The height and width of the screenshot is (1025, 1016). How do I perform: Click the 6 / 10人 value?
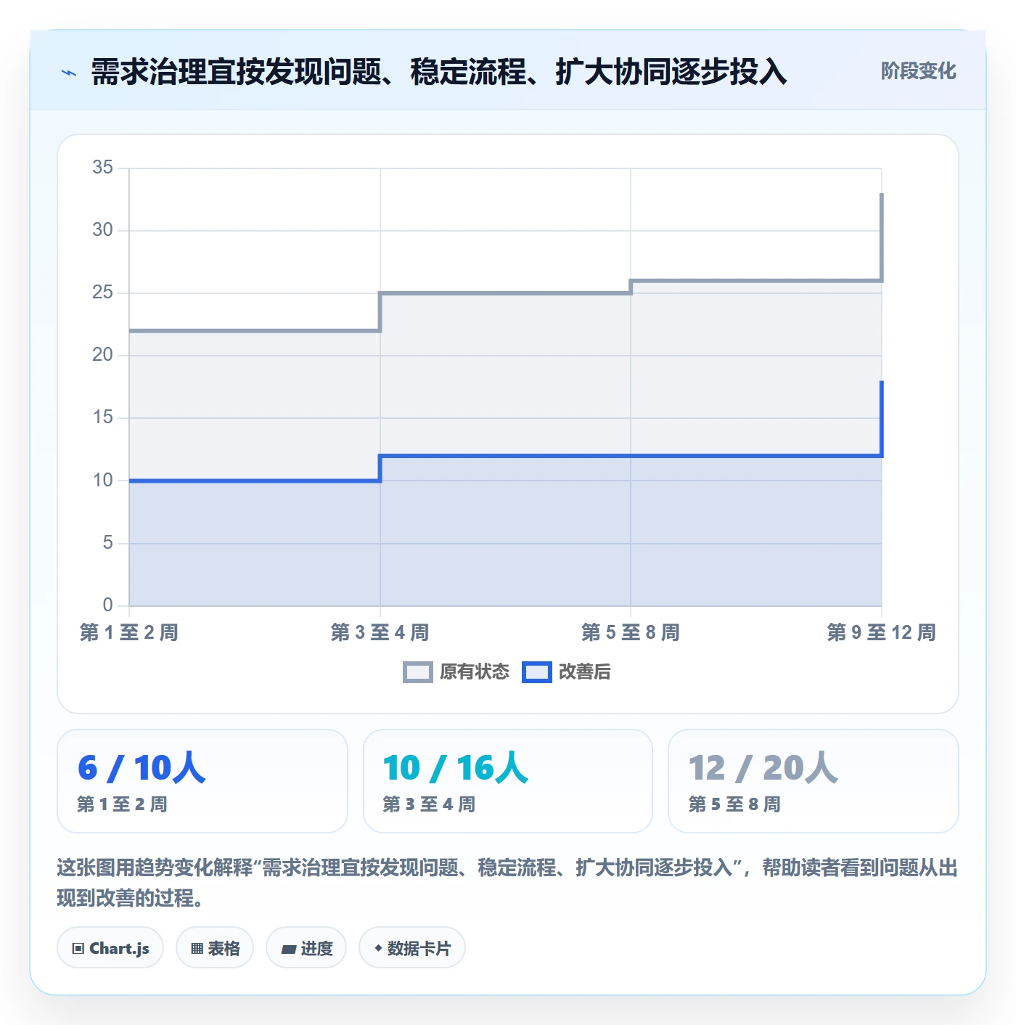click(x=142, y=768)
